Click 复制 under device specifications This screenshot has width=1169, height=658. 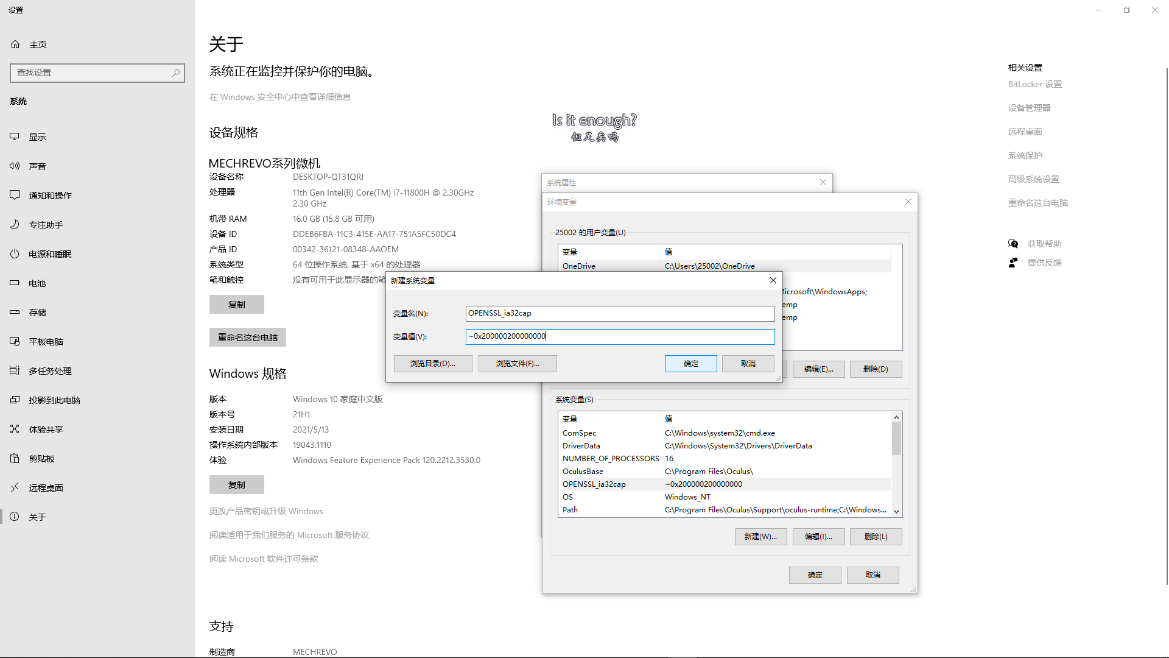click(x=237, y=305)
